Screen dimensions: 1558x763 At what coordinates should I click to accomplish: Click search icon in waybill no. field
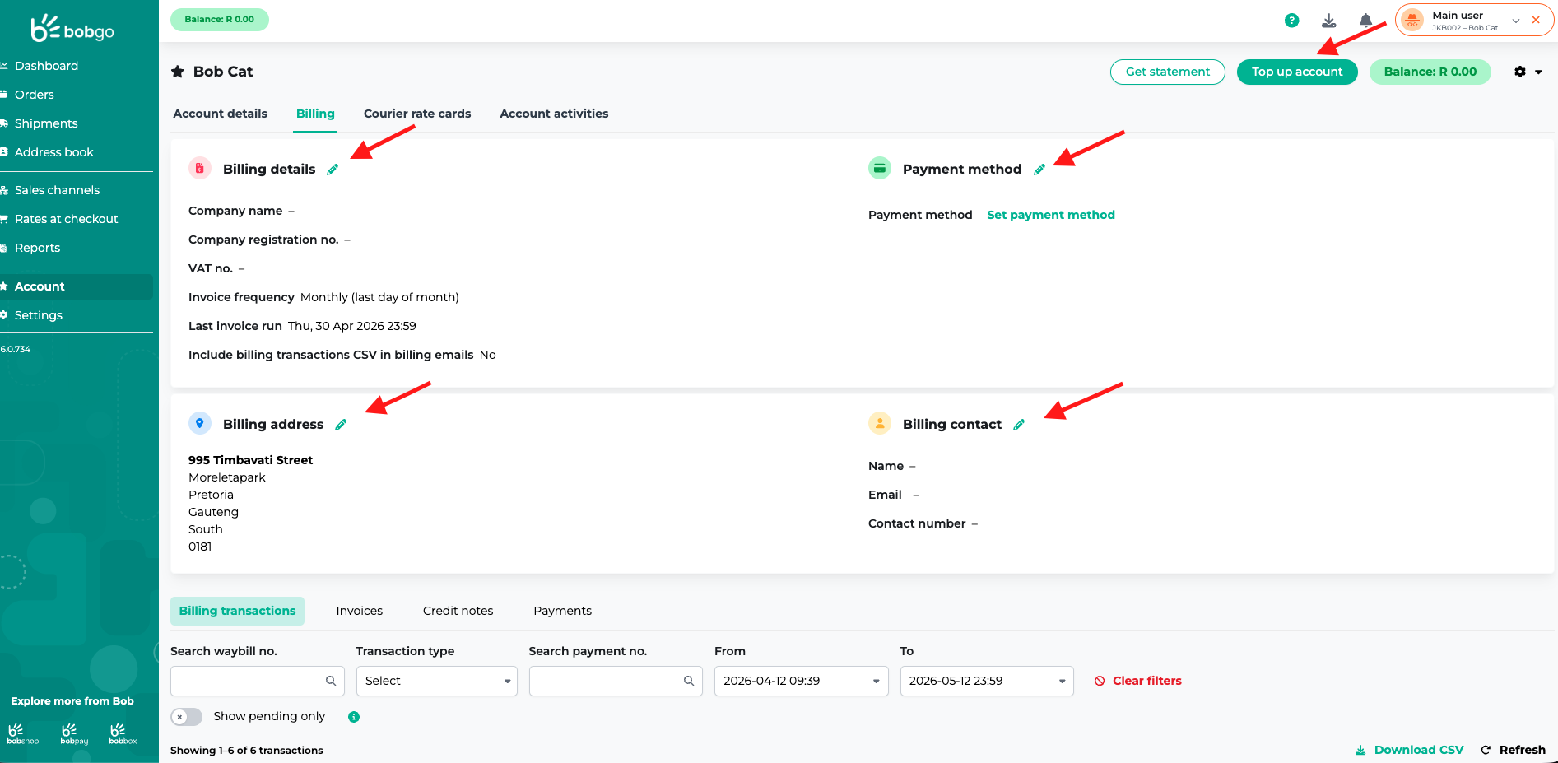point(331,681)
